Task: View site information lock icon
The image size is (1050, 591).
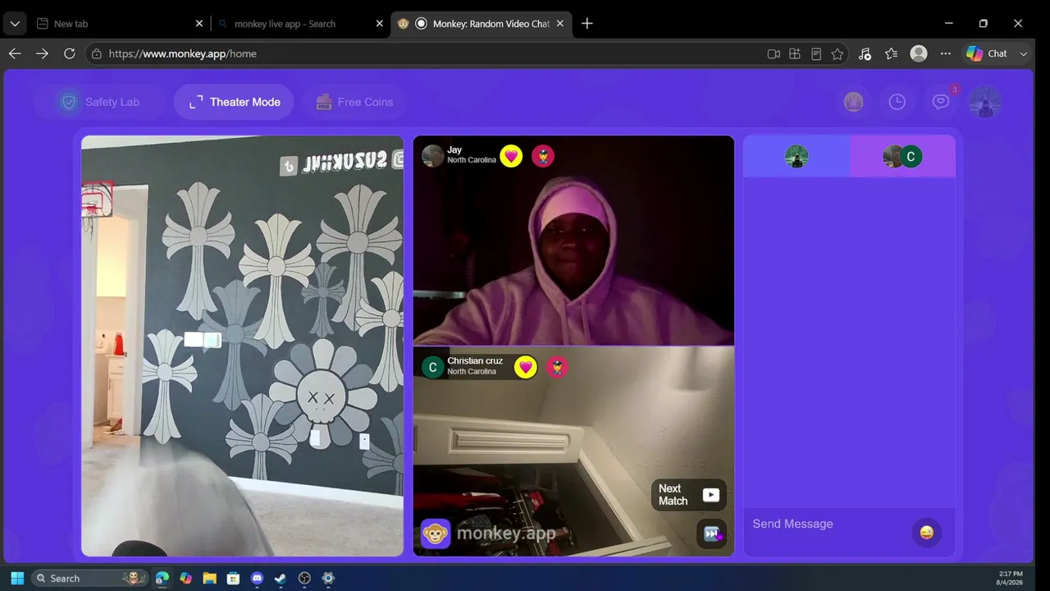Action: coord(96,53)
